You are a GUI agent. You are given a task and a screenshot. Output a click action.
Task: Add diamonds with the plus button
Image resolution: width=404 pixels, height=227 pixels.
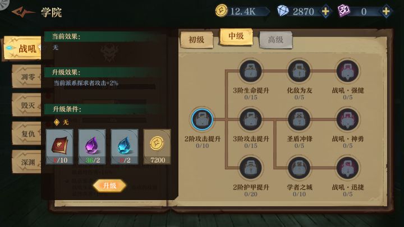pyautogui.click(x=325, y=11)
